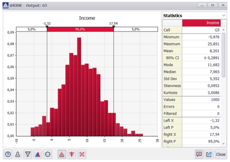Click the red 90,0% delimiter bar
230x162 pixels.
point(80,29)
